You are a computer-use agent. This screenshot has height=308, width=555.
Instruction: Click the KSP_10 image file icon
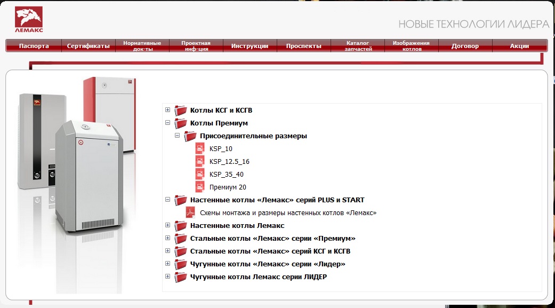click(x=200, y=148)
